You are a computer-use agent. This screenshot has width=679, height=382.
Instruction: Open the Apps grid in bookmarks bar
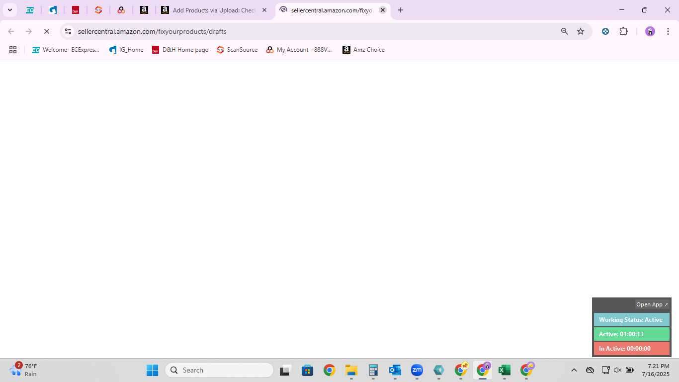13,50
